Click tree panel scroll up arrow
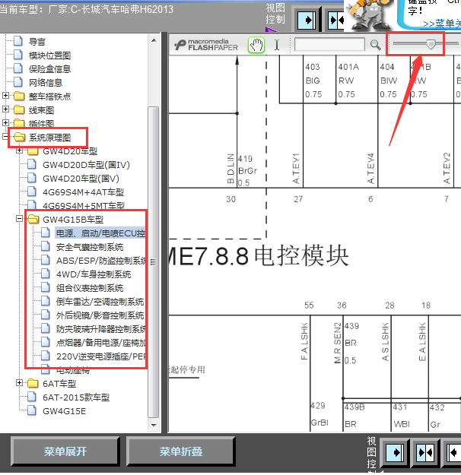The height and width of the screenshot is (475, 461). [x=154, y=40]
